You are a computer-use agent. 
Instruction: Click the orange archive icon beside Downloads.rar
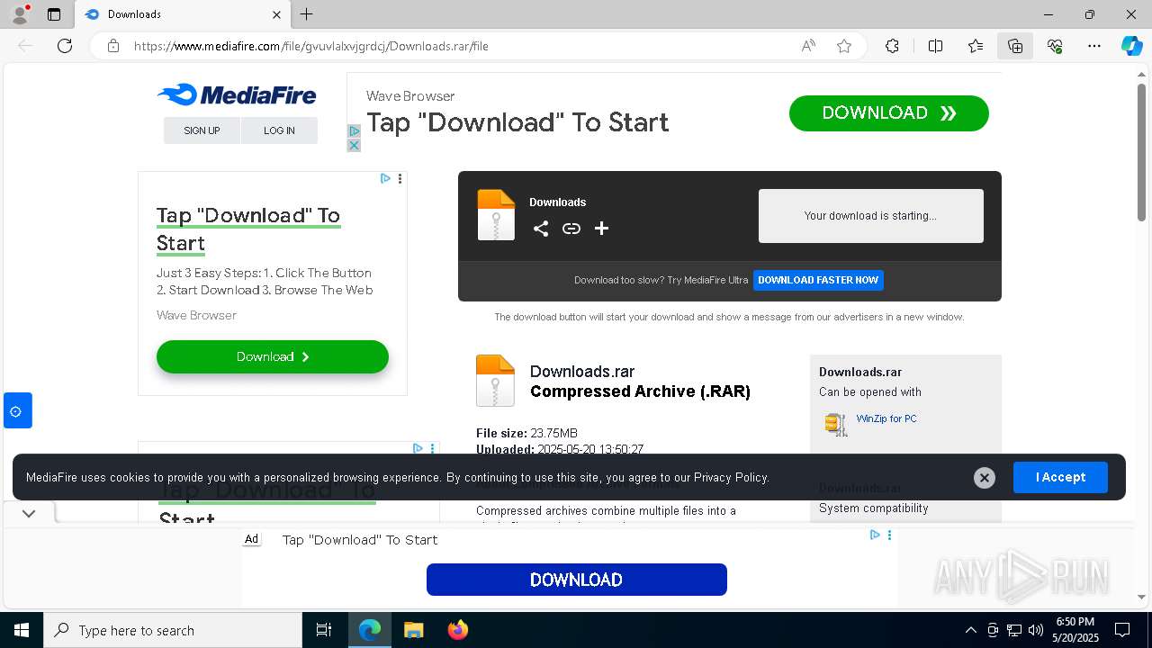(495, 380)
